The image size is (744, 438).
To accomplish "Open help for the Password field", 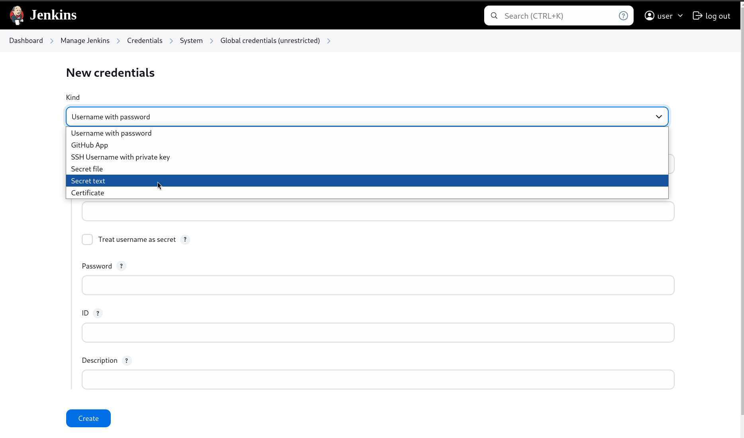I will click(x=121, y=266).
